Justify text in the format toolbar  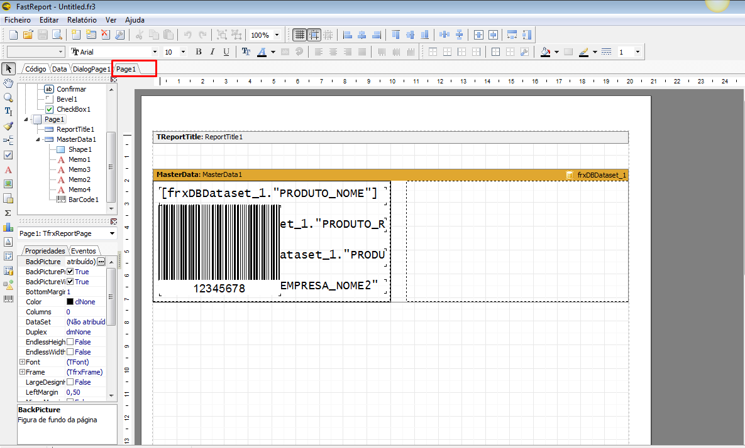click(362, 51)
